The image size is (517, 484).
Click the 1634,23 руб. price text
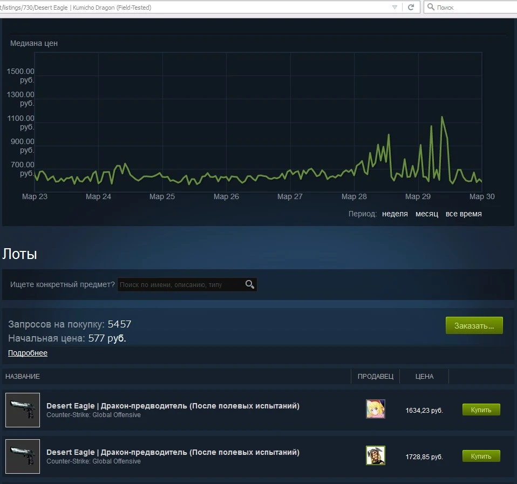tap(424, 411)
